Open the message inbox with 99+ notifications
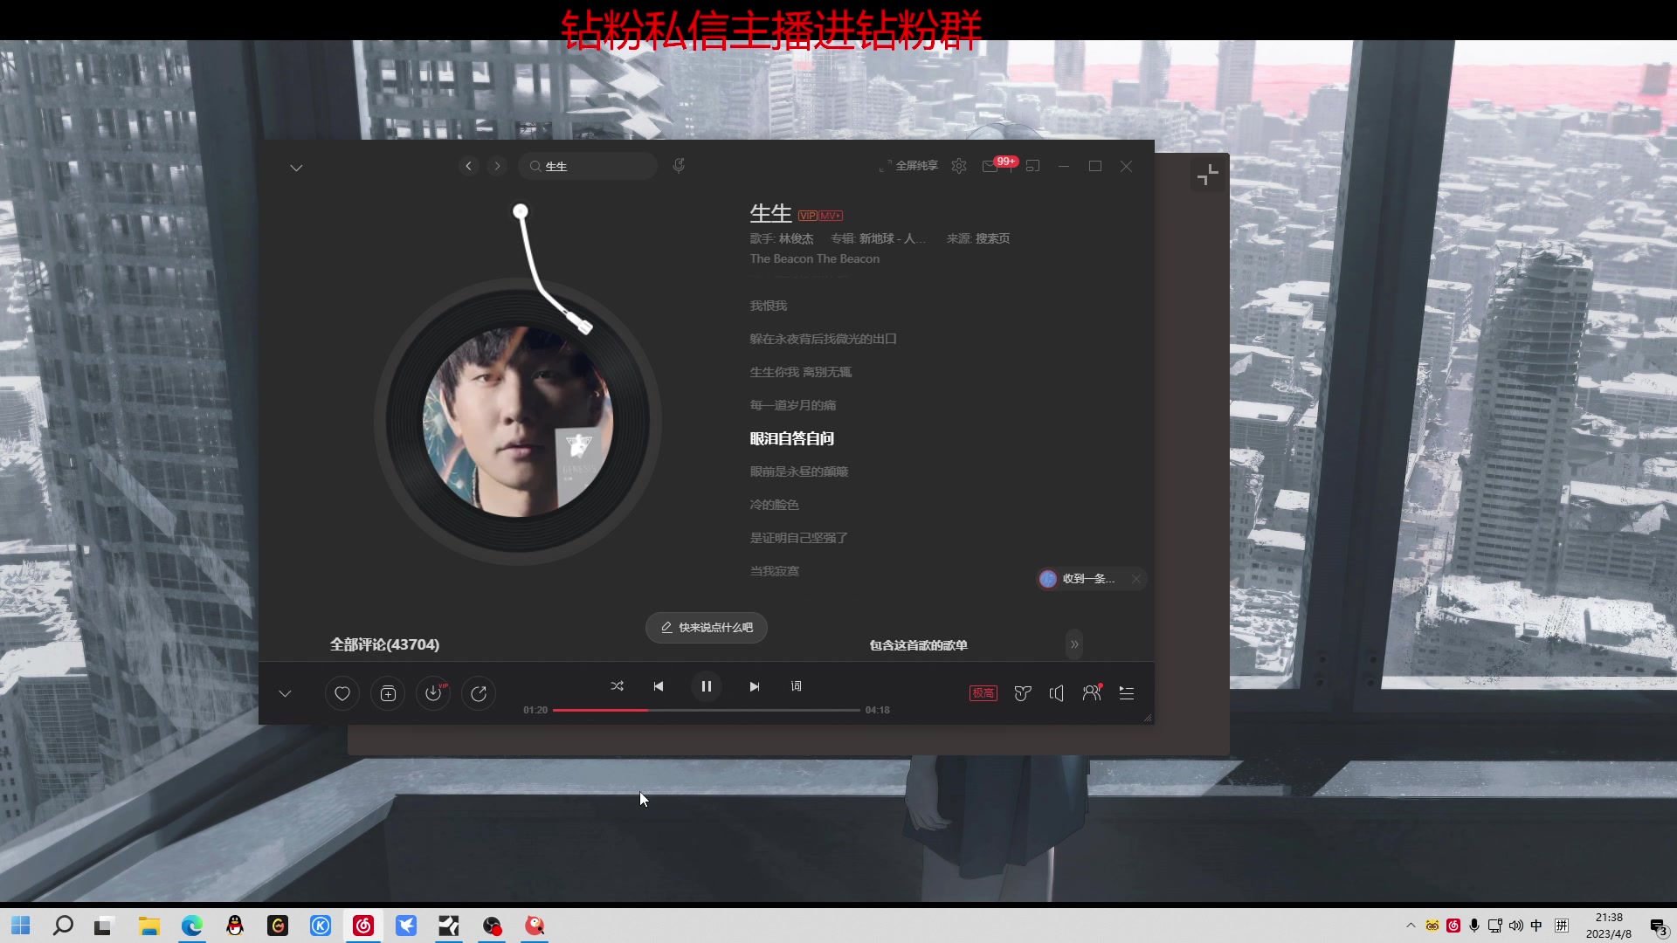Screen dimensions: 1677x943 [990, 166]
